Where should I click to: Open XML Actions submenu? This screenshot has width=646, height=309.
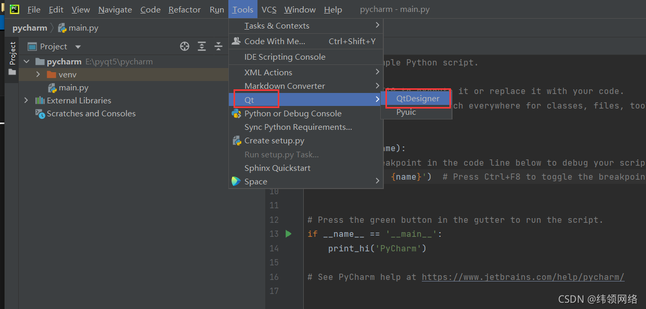[306, 72]
